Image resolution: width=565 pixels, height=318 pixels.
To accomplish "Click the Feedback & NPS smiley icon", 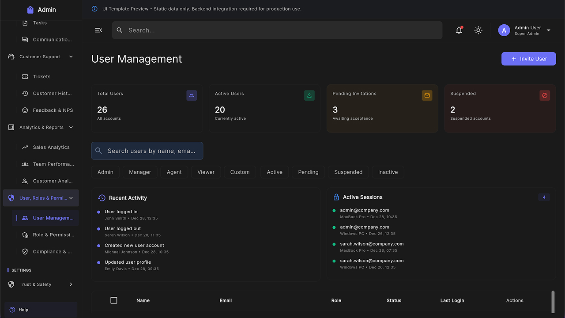I will [25, 110].
